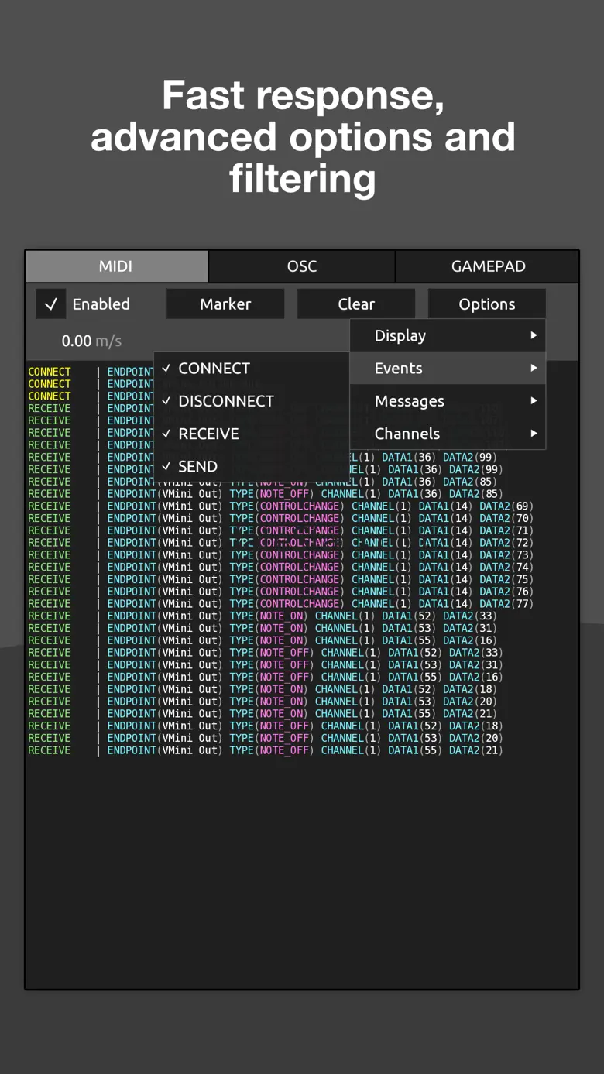This screenshot has width=604, height=1074.
Task: Select NOTE_ON row DATA1(52) DATA2(18)
Action: point(263,689)
